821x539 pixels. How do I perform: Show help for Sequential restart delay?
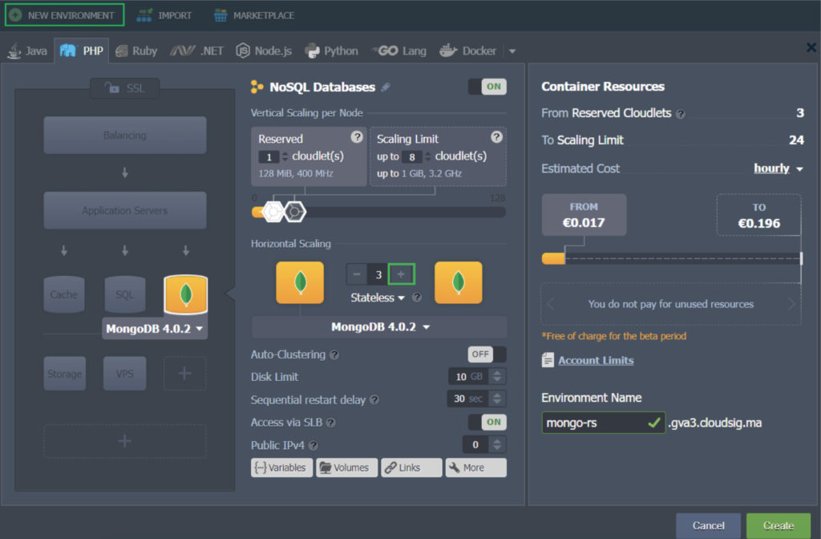click(x=374, y=399)
